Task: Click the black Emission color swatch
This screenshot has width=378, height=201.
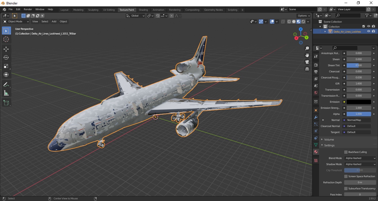Action: 359,102
